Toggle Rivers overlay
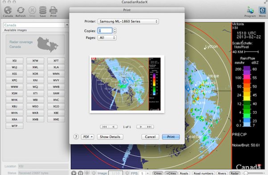 click(x=222, y=173)
